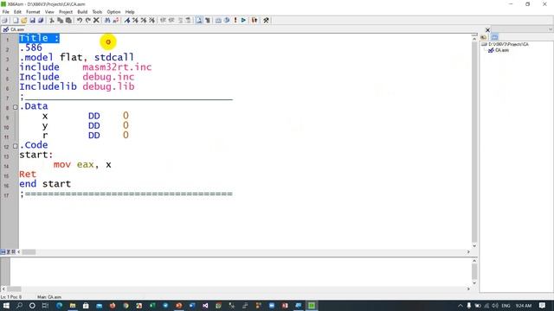Click the Copy toolbar icon

[x=60, y=21]
